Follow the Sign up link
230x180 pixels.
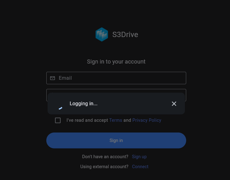pos(139,157)
